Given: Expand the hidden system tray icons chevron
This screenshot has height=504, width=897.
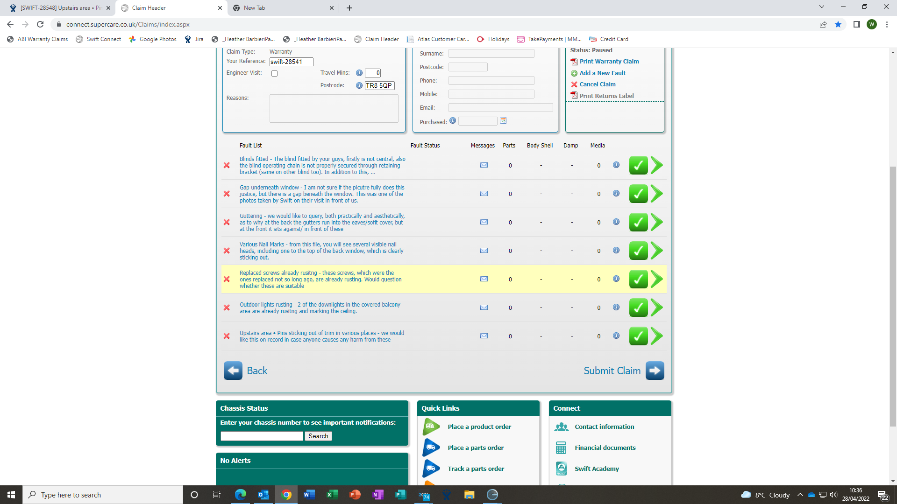Looking at the screenshot, I should (800, 495).
